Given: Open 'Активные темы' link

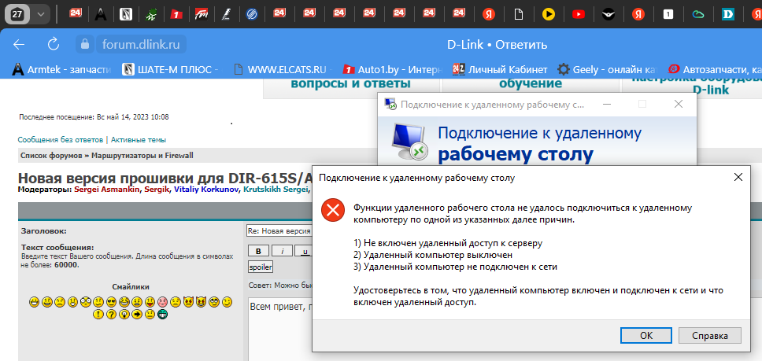Looking at the screenshot, I should pyautogui.click(x=139, y=140).
